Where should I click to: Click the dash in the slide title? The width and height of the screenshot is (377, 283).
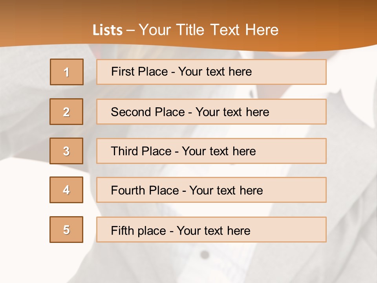(130, 31)
